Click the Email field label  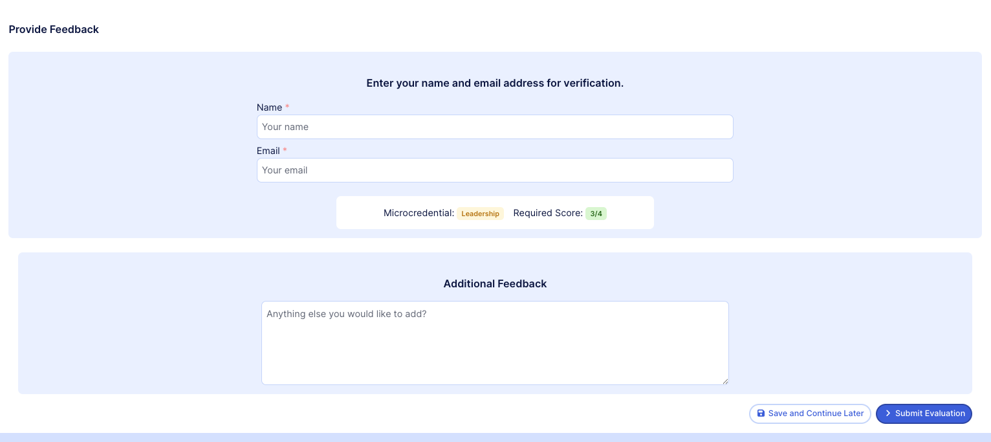pyautogui.click(x=268, y=151)
